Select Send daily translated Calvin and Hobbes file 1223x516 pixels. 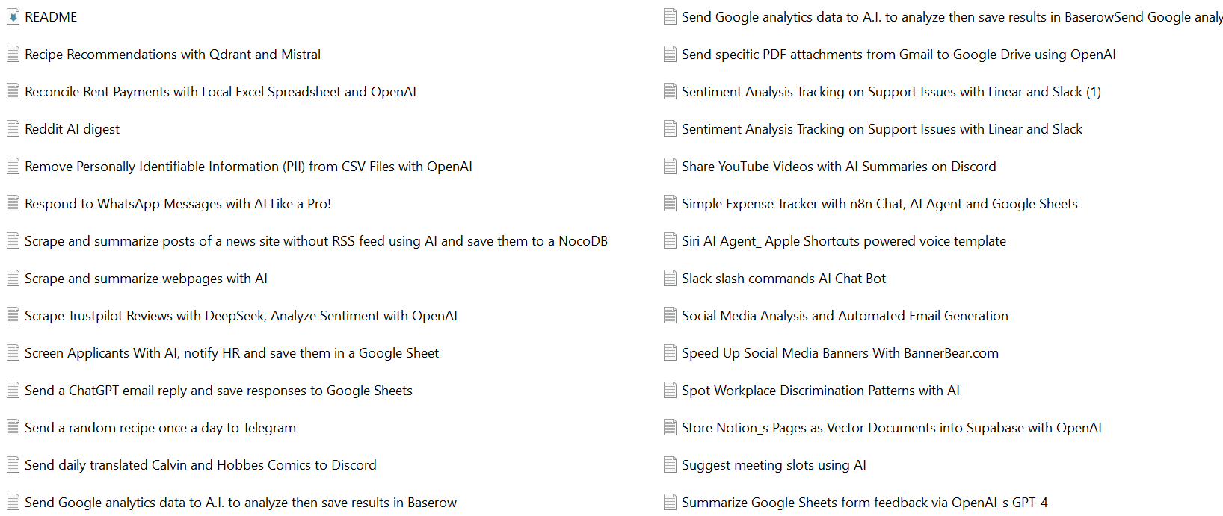pyautogui.click(x=200, y=465)
